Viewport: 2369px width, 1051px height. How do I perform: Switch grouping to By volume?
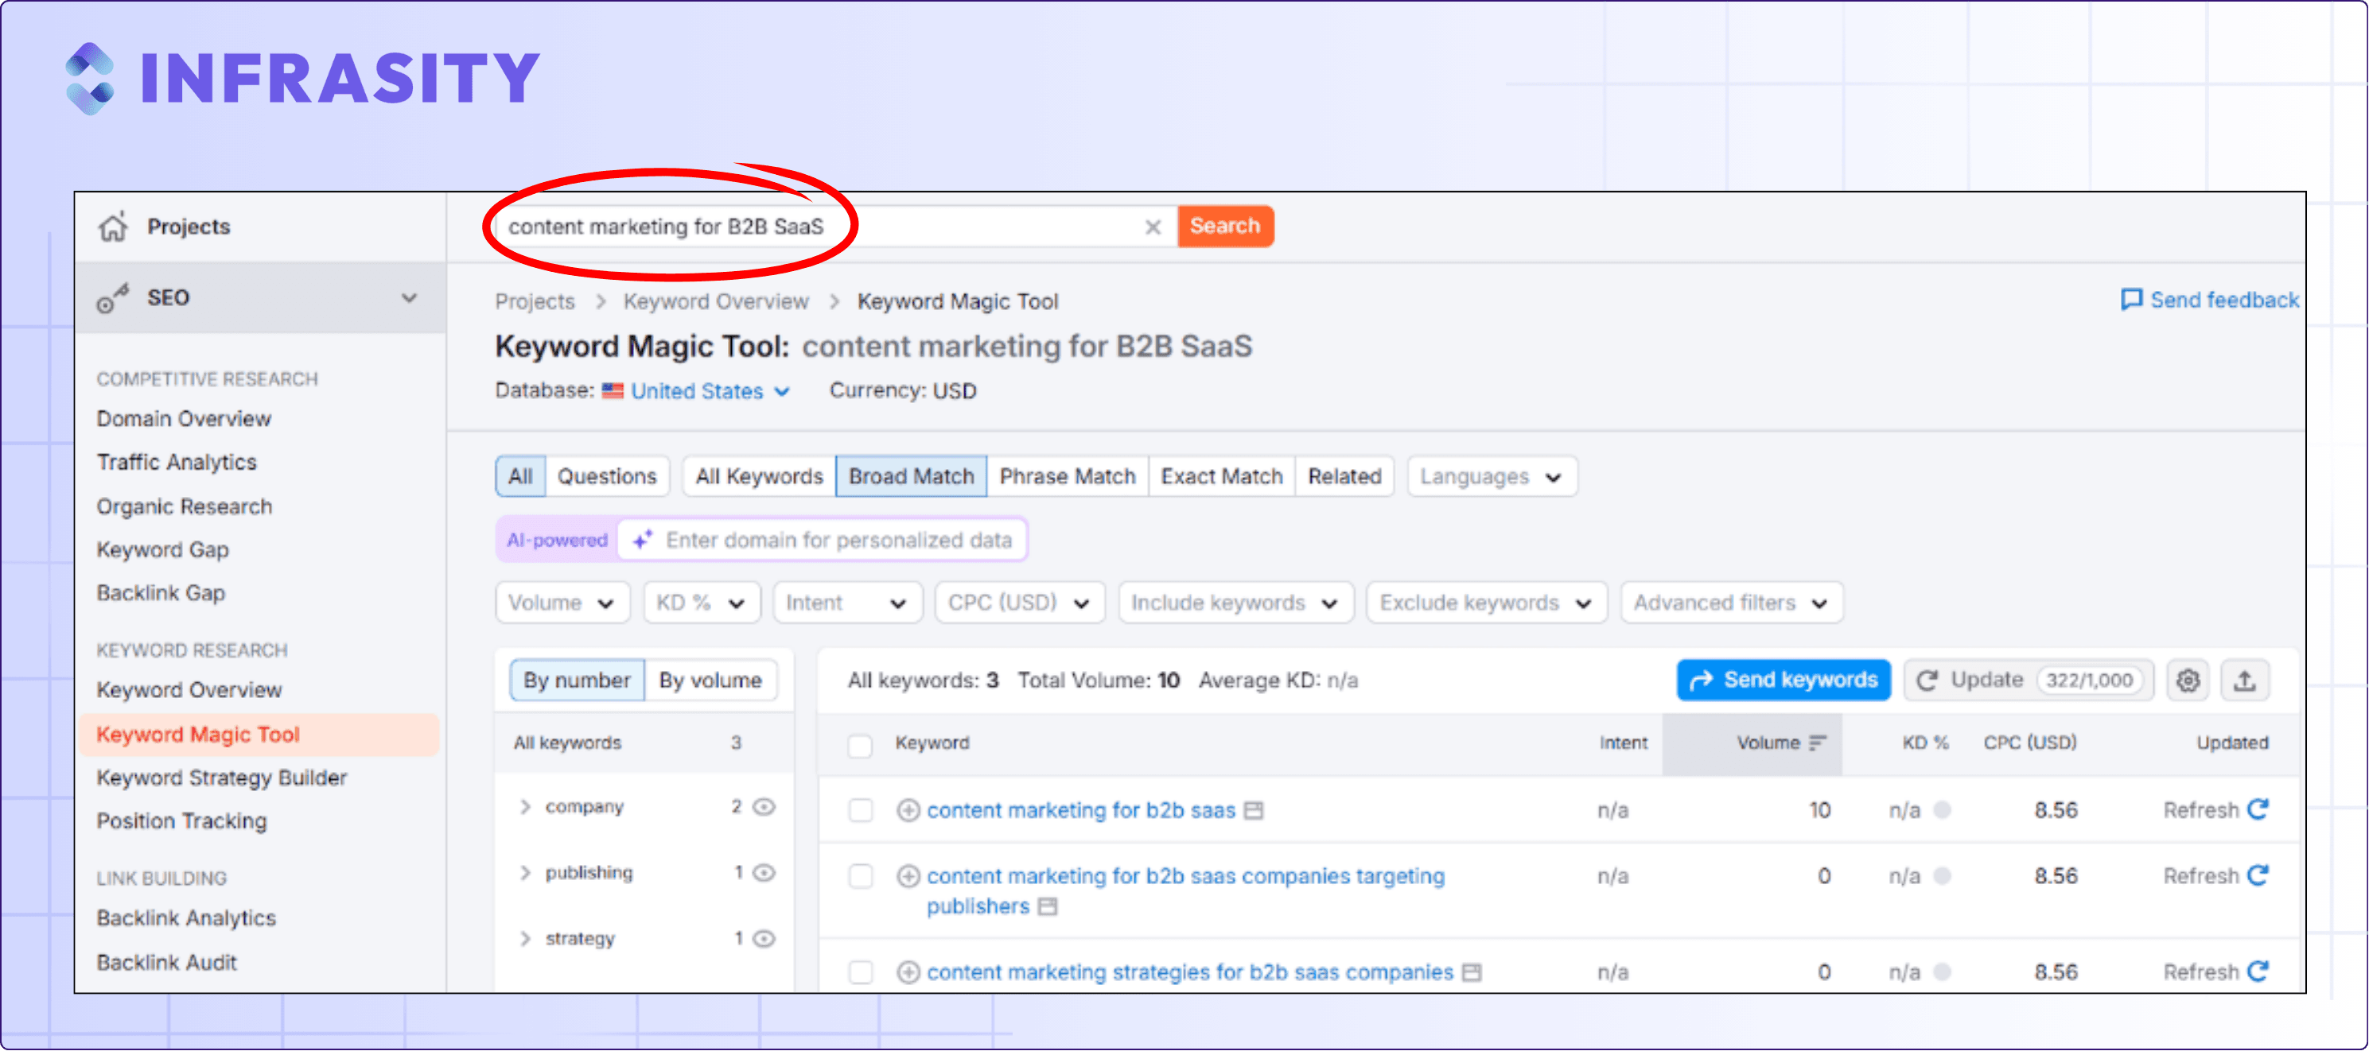[710, 681]
